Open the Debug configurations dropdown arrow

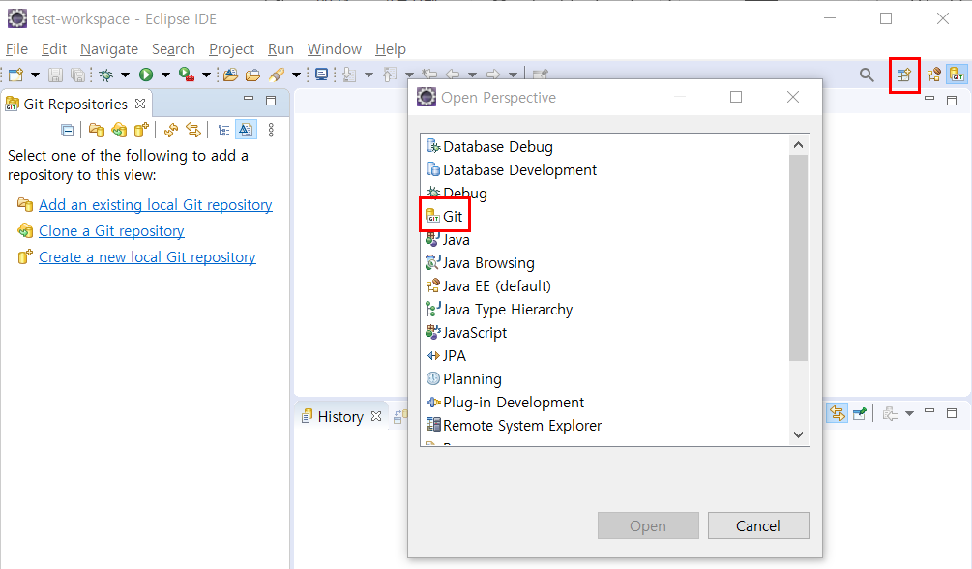point(125,75)
